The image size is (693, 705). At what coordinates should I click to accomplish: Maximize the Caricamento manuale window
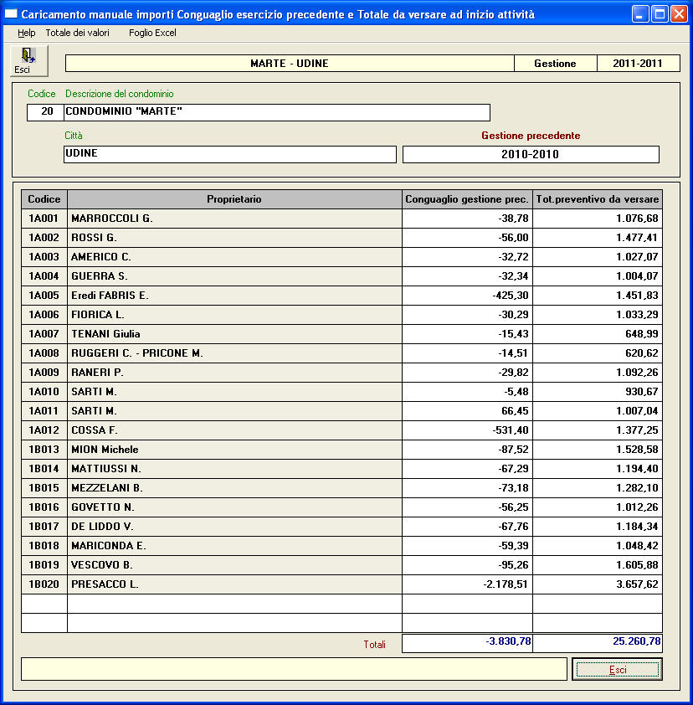tap(660, 14)
